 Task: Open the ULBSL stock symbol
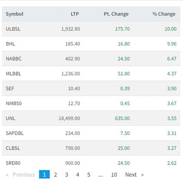click(13, 29)
